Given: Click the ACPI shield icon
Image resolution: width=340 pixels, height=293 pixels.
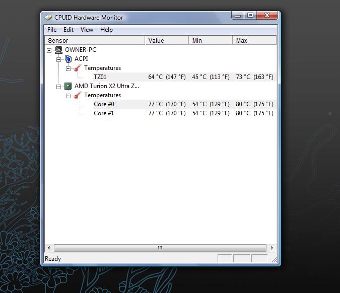Looking at the screenshot, I should 69,59.
